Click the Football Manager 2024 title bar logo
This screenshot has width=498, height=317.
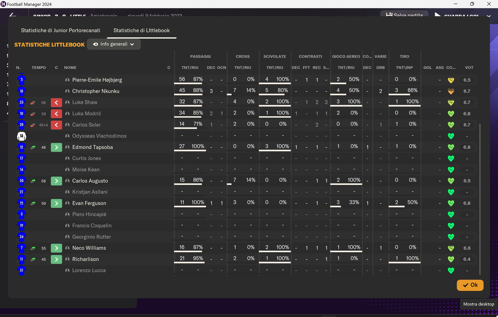3,4
